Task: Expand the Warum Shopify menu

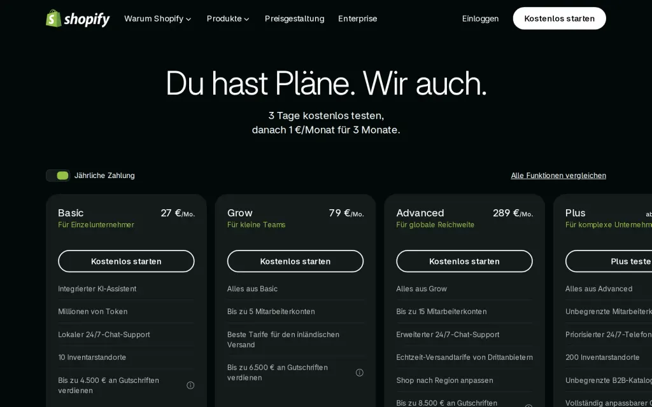Action: click(x=158, y=18)
